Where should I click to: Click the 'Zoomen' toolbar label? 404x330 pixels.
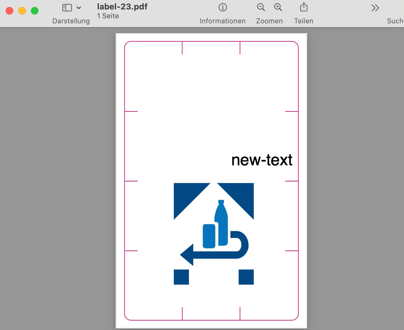point(269,21)
